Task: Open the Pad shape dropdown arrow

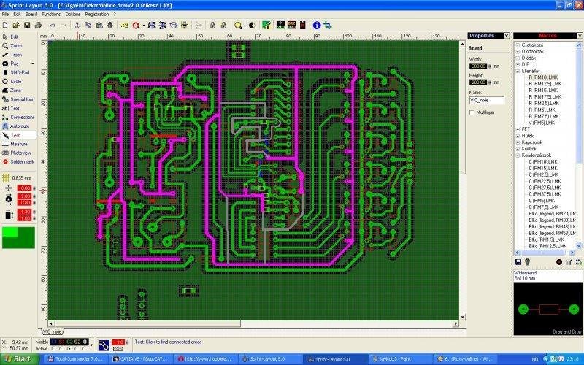Action: pyautogui.click(x=33, y=64)
